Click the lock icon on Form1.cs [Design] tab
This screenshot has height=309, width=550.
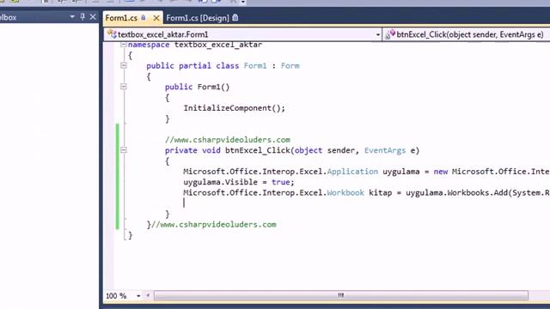click(x=235, y=17)
